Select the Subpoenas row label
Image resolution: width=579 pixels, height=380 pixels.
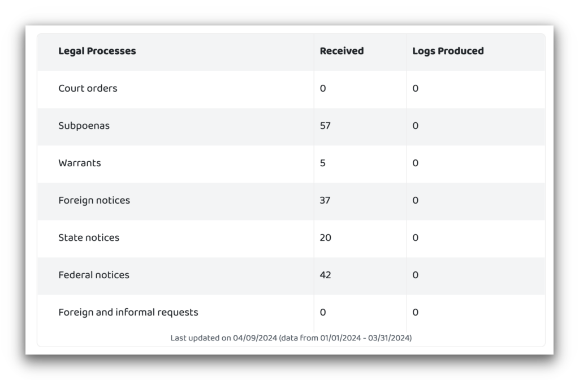tap(84, 126)
